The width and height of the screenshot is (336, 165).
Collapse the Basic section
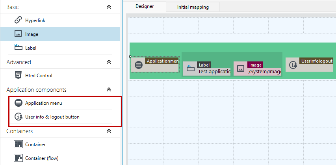(x=109, y=7)
